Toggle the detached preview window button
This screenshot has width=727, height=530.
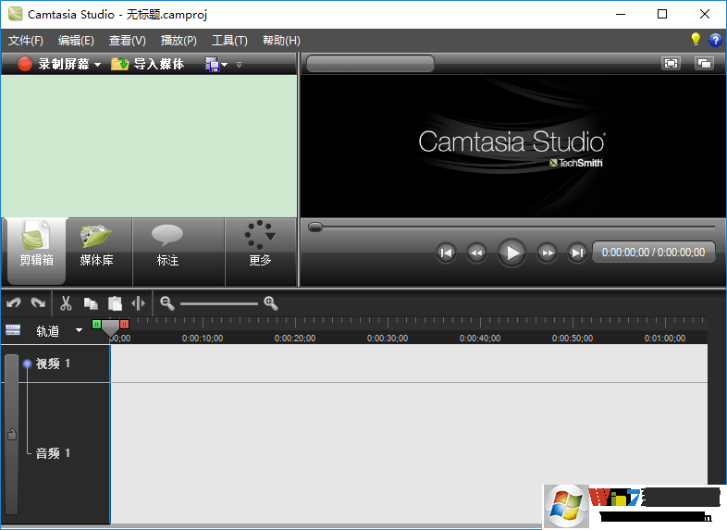[704, 63]
